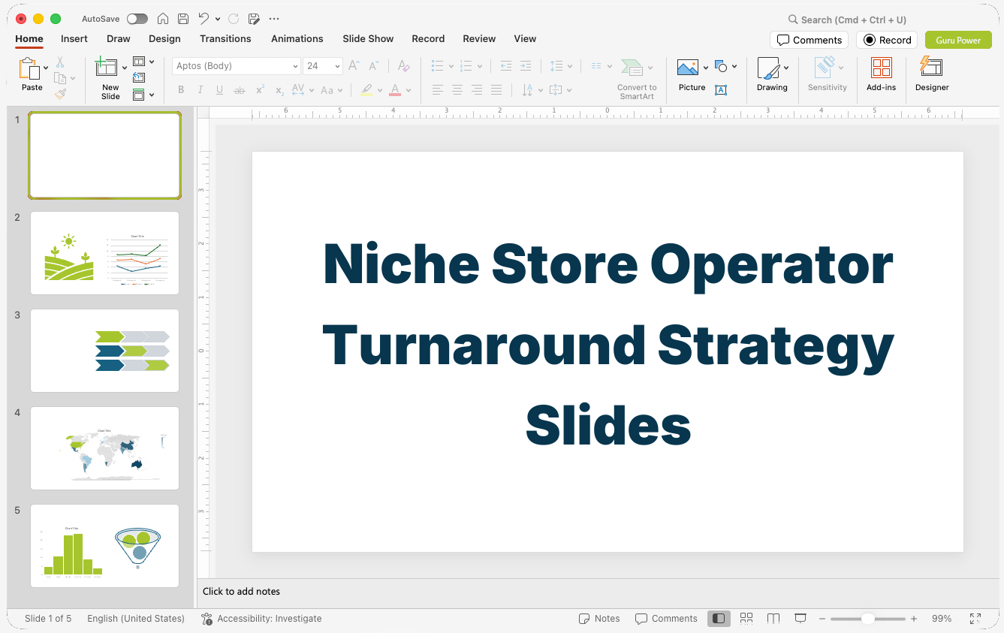The image size is (1004, 633).
Task: Open the Insert tab
Action: point(74,38)
